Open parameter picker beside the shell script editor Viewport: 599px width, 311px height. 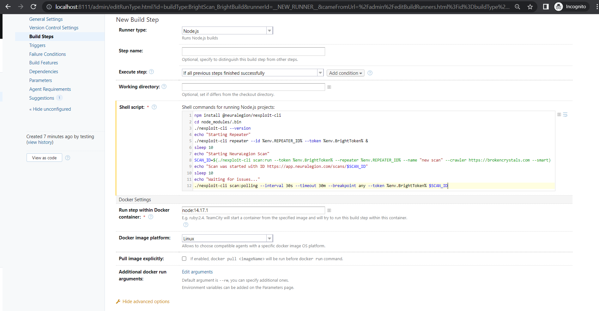[x=559, y=114]
